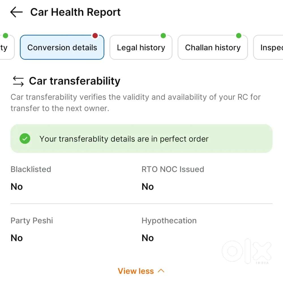
Task: Click the RTO NOC Issued label
Action: pyautogui.click(x=173, y=169)
